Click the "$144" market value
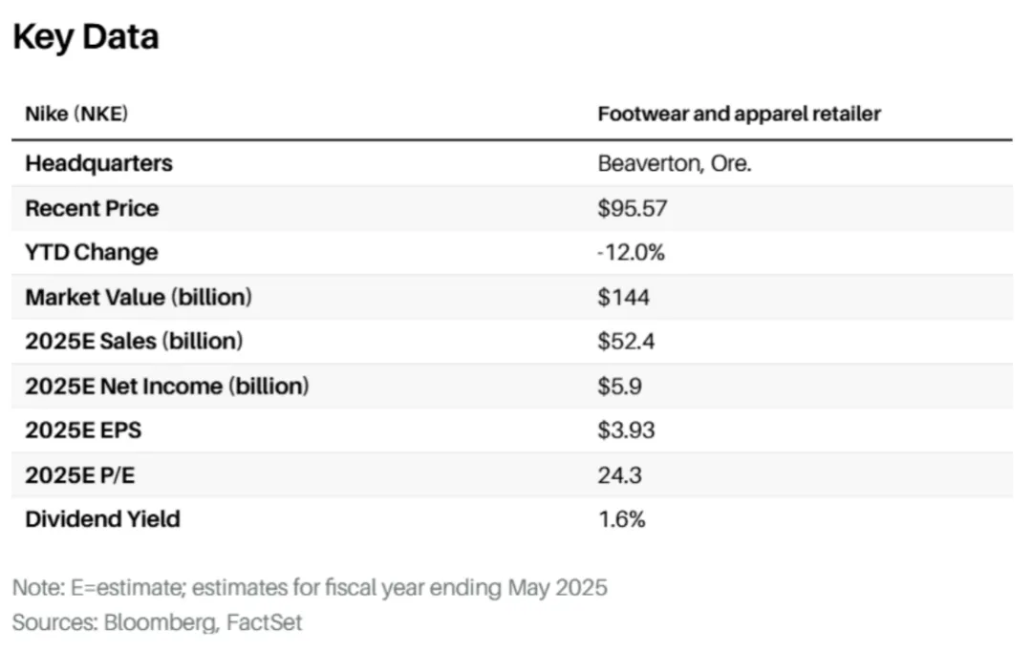 [623, 297]
